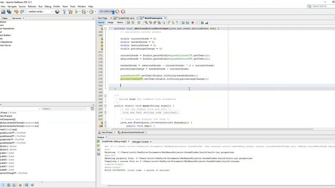
Task: Toggle the last sort button in Navigator bar
Action: tap(32, 185)
